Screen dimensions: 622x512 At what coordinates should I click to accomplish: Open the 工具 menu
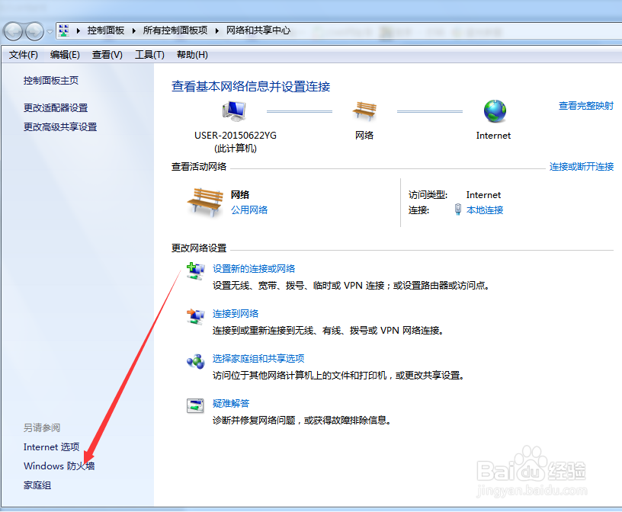[x=149, y=54]
